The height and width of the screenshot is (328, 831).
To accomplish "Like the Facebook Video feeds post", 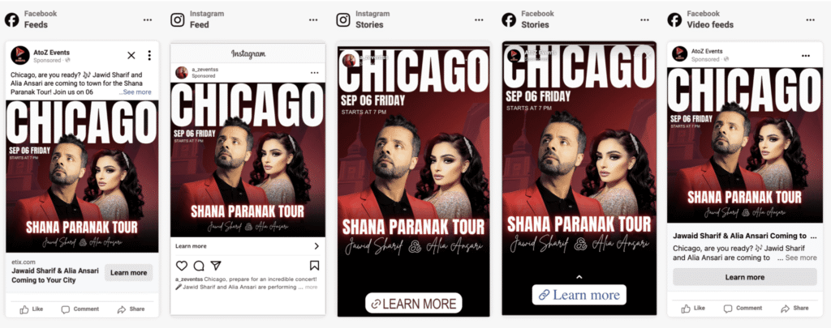I will [x=693, y=308].
